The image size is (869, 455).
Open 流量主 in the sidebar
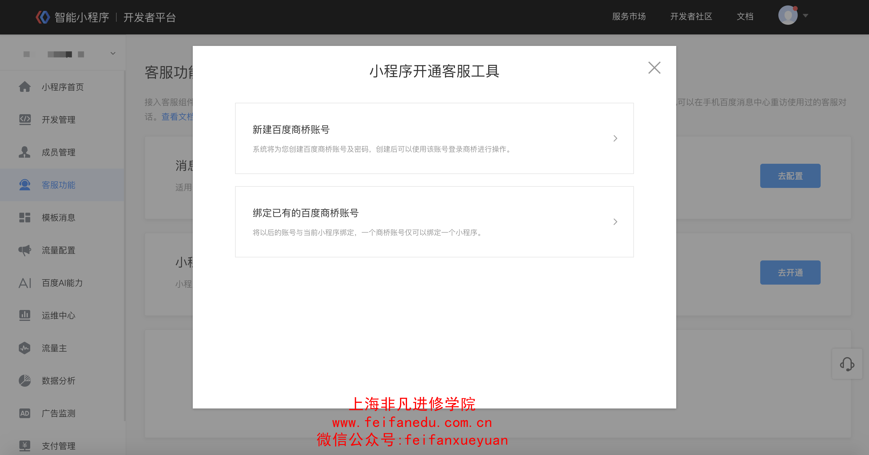63,348
